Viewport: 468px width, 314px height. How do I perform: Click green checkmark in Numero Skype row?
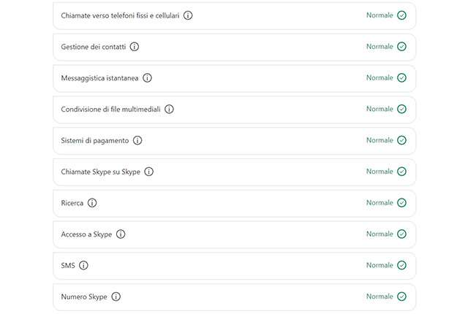point(401,297)
